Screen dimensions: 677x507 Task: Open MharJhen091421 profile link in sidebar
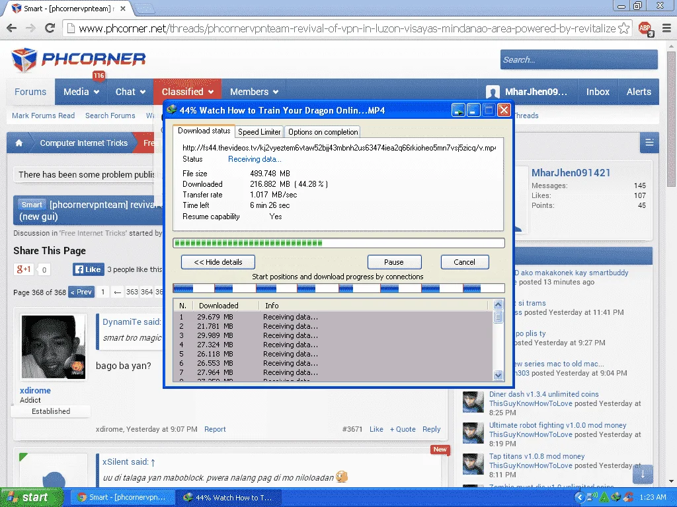coord(571,173)
